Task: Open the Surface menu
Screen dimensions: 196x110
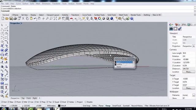Action: tap(25, 4)
